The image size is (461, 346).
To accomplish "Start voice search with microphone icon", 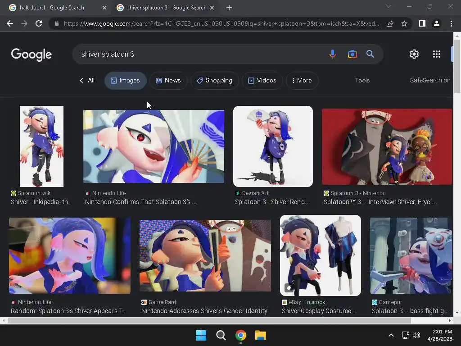I will (333, 54).
